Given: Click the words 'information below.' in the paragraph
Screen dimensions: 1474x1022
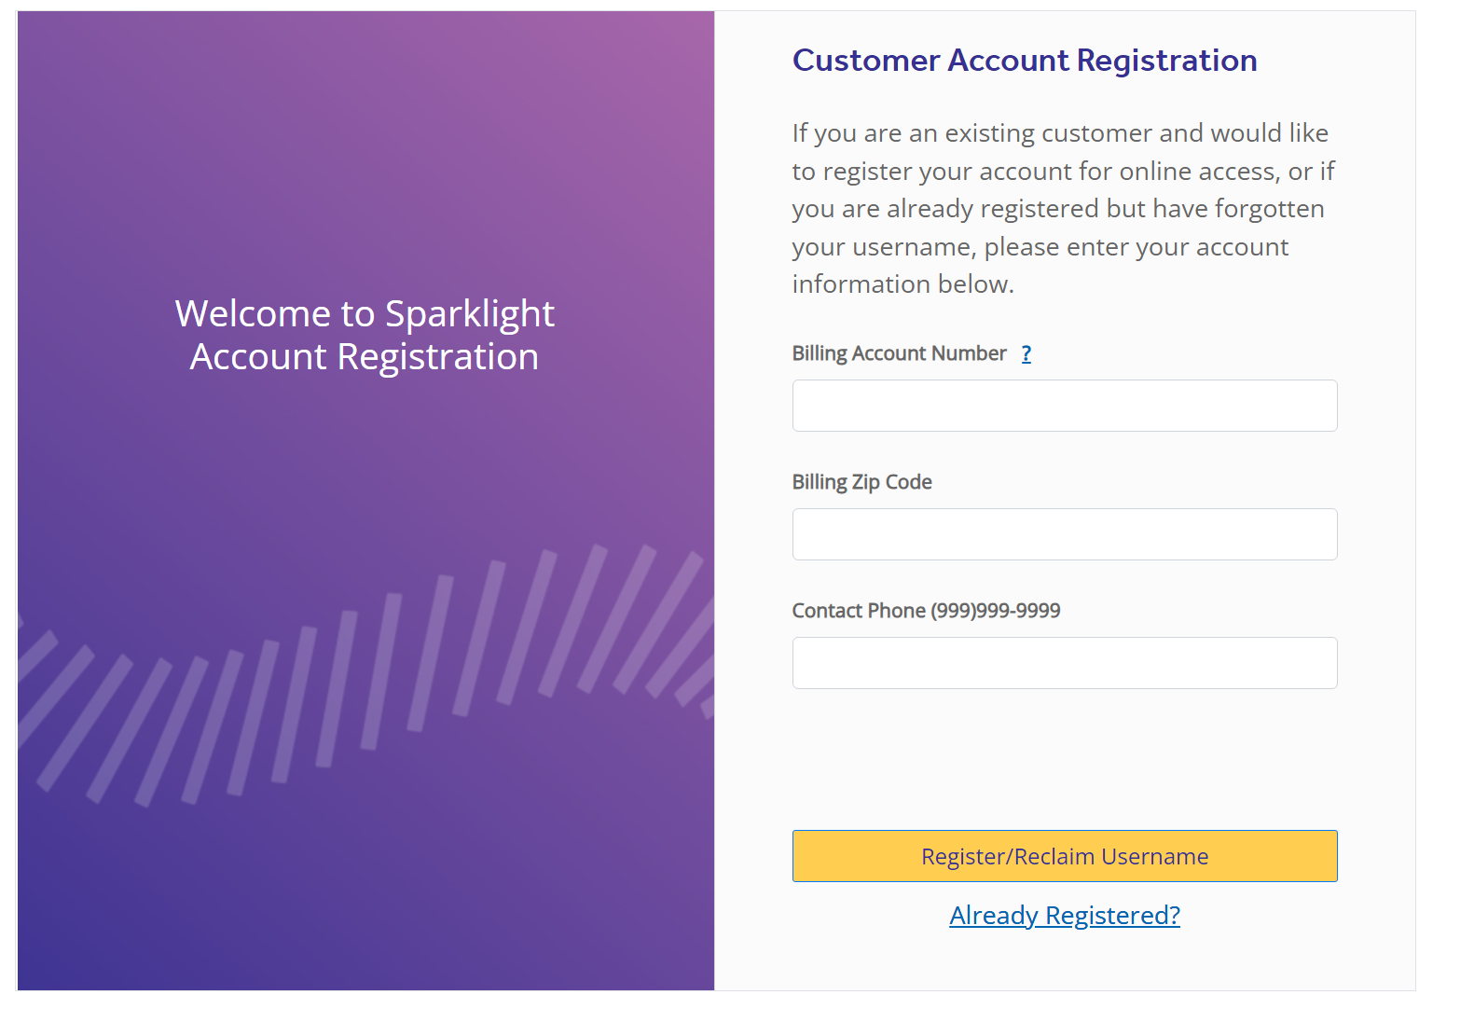Looking at the screenshot, I should point(902,284).
